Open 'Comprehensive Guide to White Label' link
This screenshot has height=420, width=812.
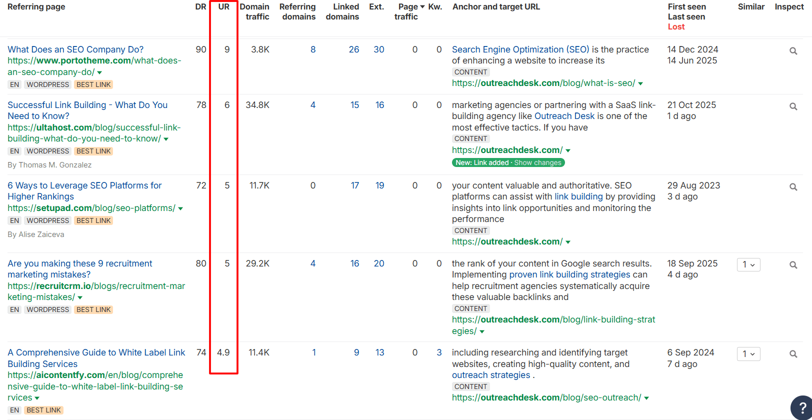point(96,358)
